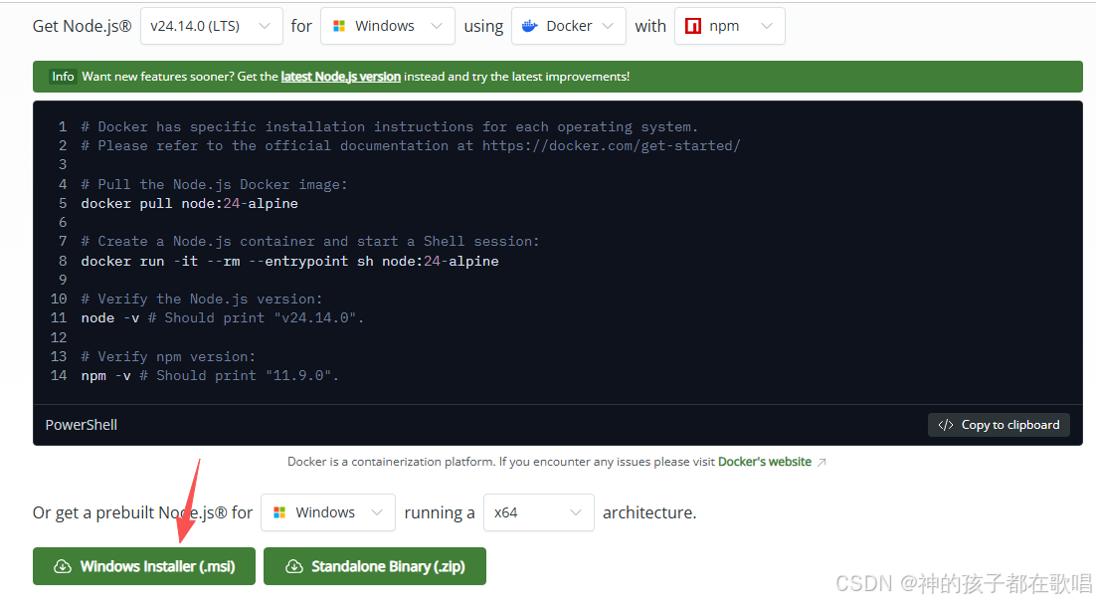Open the package manager dropdown showing npm

(x=729, y=25)
